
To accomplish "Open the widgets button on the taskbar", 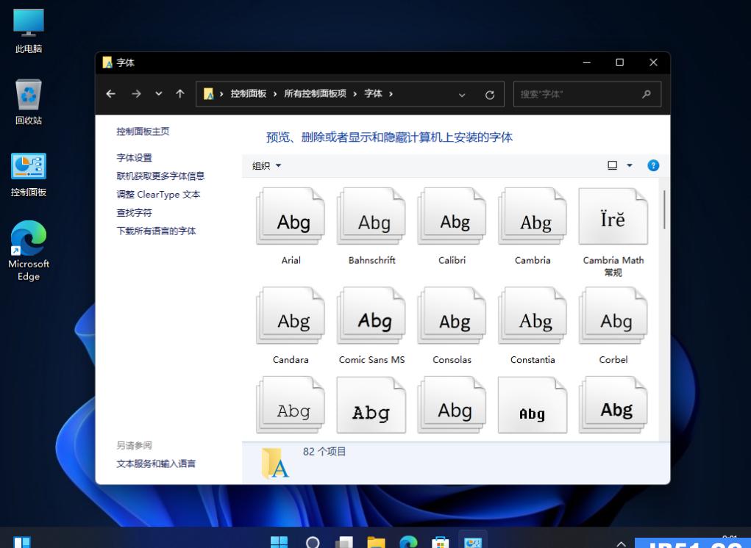I will pyautogui.click(x=22, y=542).
